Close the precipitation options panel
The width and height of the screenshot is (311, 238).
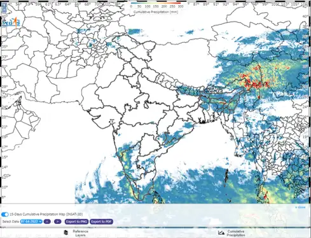(300, 207)
